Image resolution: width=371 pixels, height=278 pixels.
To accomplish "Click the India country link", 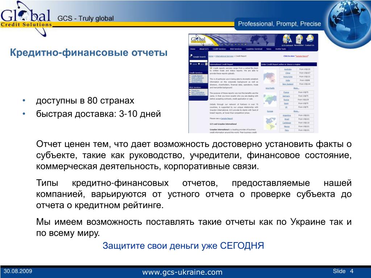I will point(288,80).
